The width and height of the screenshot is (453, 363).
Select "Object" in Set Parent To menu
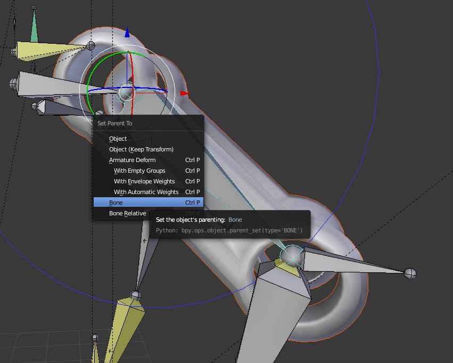[118, 139]
